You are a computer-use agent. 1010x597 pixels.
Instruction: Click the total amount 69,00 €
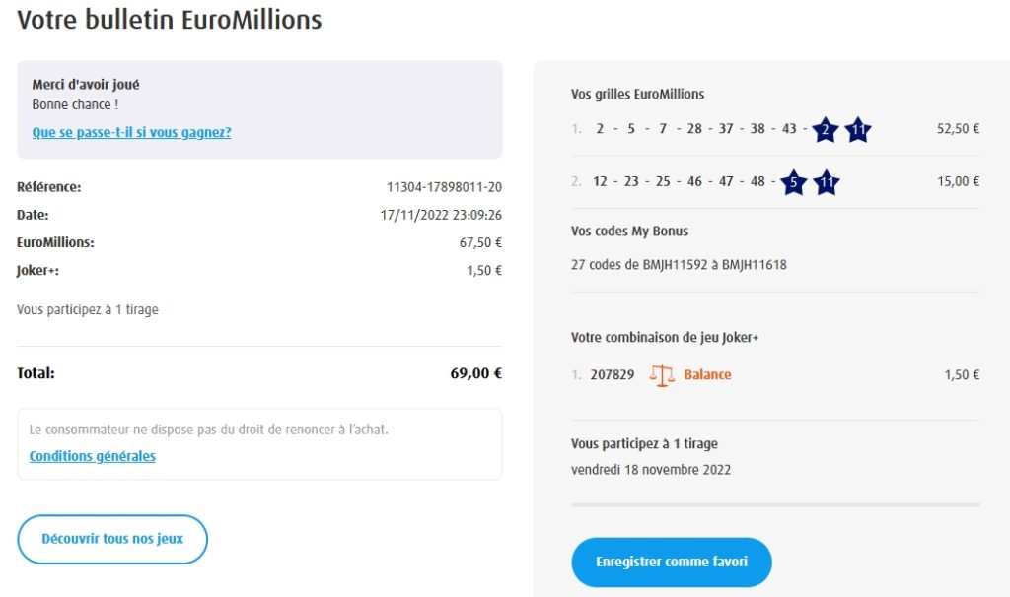tap(469, 373)
